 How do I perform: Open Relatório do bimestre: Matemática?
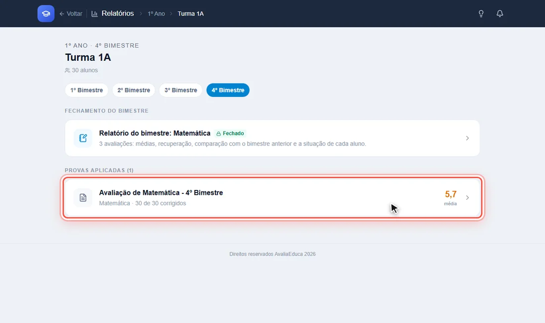[272, 138]
